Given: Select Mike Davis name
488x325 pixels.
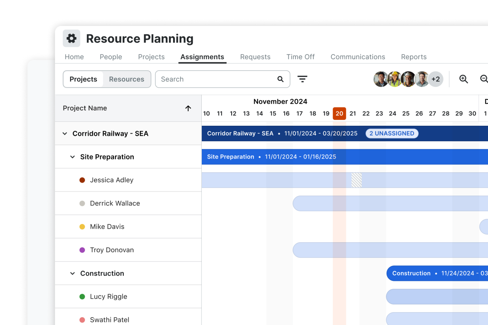Looking at the screenshot, I should tap(107, 227).
